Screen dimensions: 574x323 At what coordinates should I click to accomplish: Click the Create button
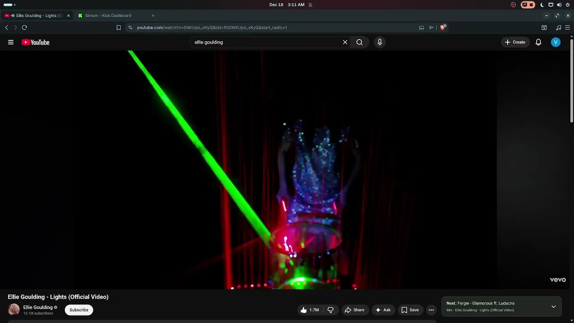(515, 42)
